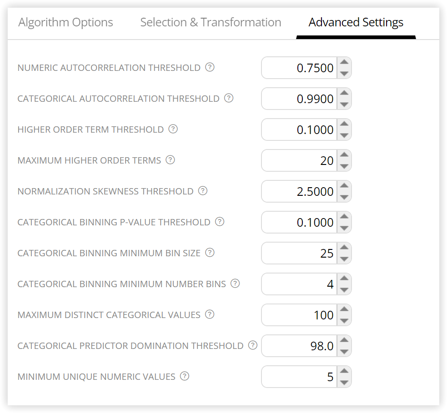Open help for Categorical Predictor Domination Threshold
Viewport: 447px width, 413px height.
tap(253, 345)
